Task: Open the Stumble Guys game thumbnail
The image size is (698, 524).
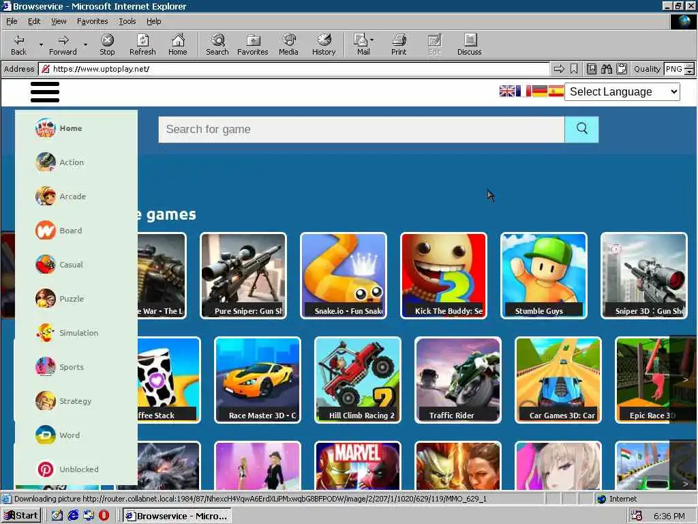Action: click(543, 276)
